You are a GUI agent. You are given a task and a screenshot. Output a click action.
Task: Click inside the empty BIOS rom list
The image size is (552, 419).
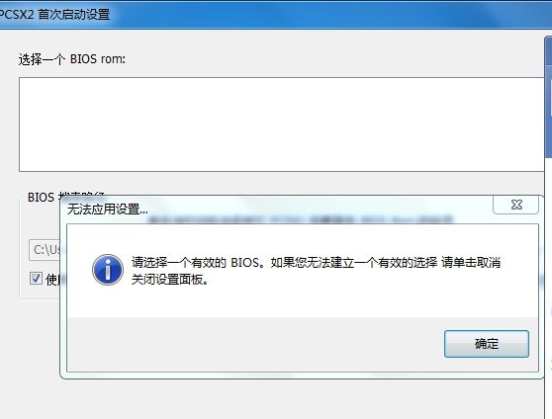coord(281,125)
